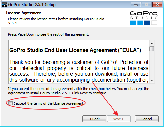Click inside the EULA text box heading
This screenshot has height=127, width=164.
coord(75,50)
